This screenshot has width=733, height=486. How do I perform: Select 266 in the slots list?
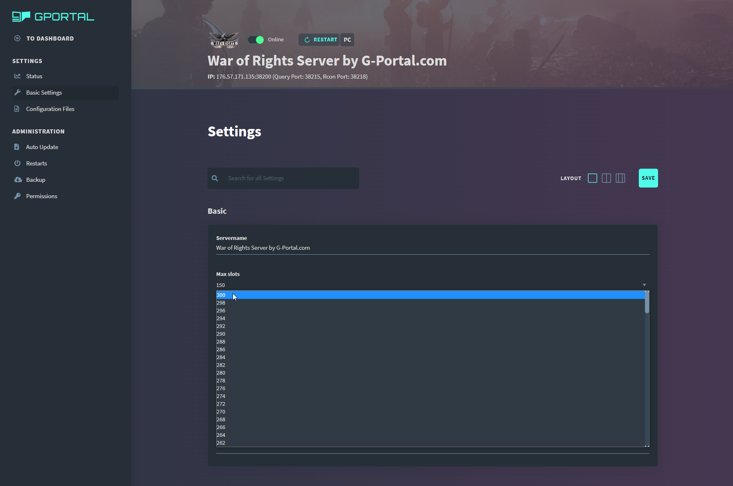[430, 427]
